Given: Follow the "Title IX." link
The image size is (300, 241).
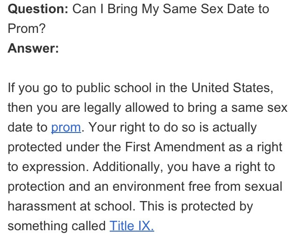Looking at the screenshot, I should tap(132, 226).
